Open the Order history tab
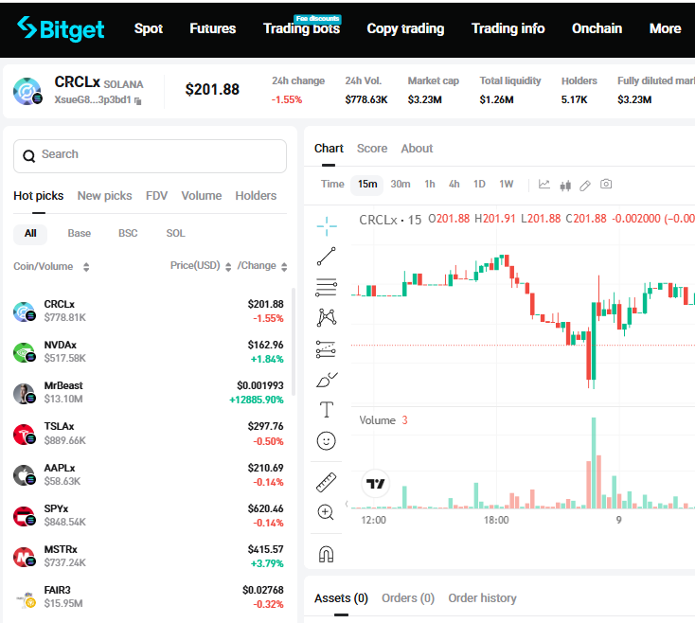Screen dimensions: 695x623 click(482, 598)
